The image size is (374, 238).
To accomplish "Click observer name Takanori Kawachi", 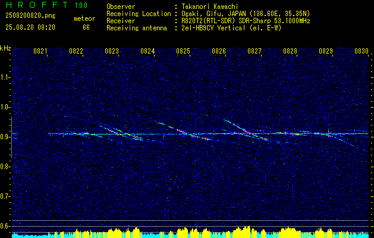I will tap(210, 7).
